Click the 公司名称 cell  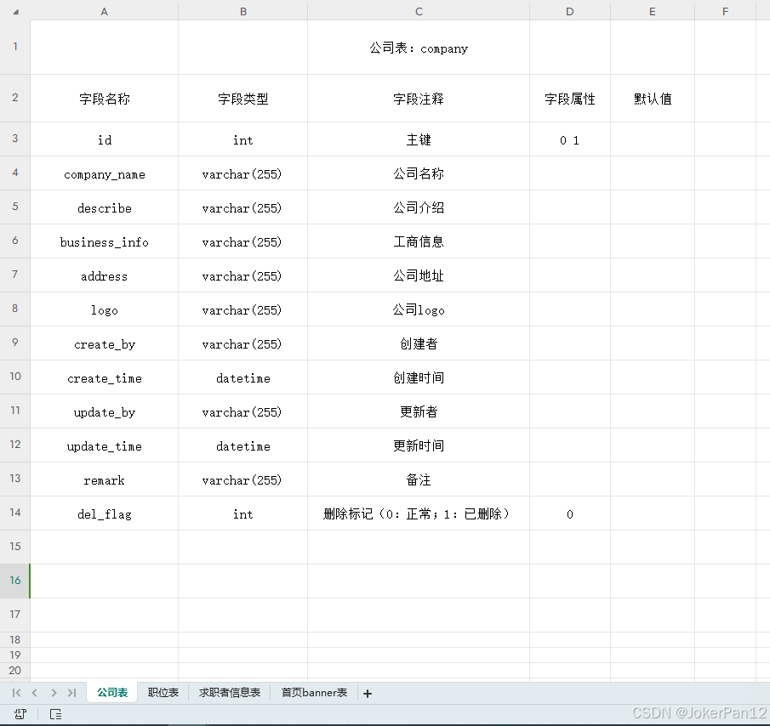419,173
